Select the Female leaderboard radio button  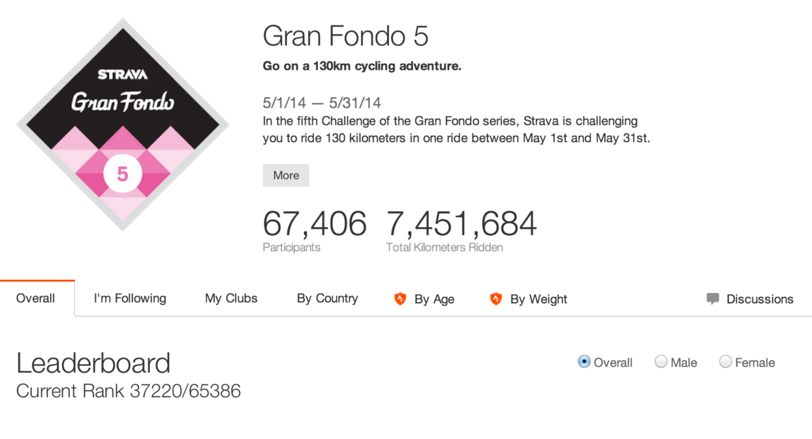726,362
